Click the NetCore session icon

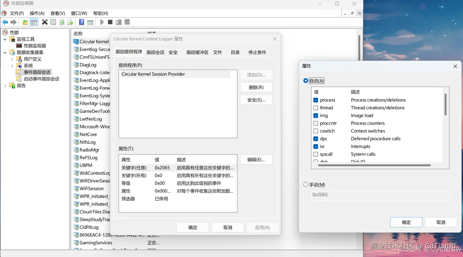(76, 135)
